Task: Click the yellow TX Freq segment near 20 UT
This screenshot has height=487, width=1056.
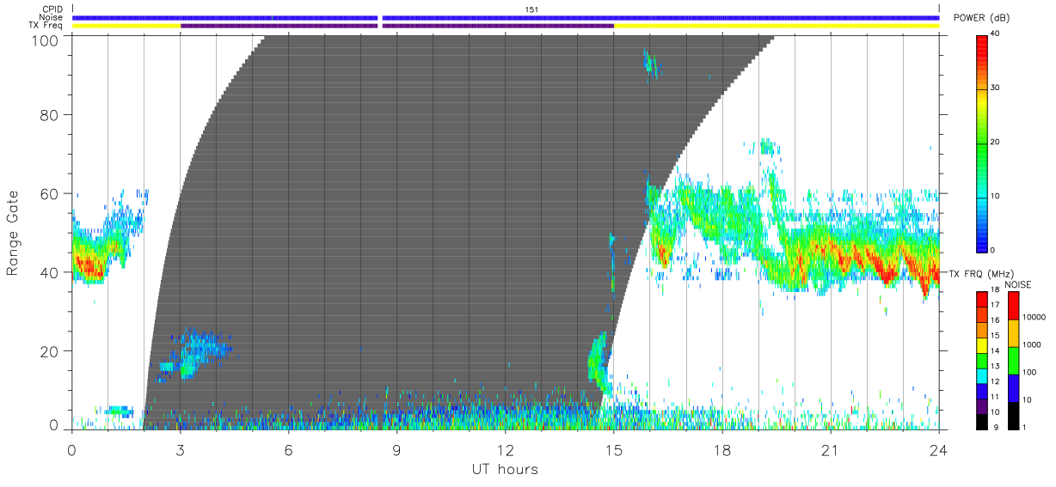Action: [777, 26]
